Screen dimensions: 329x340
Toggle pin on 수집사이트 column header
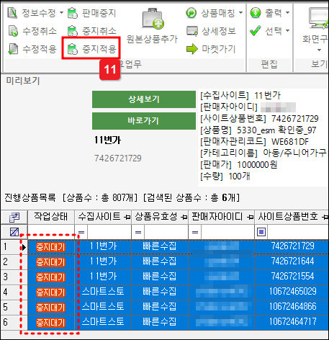(127, 217)
